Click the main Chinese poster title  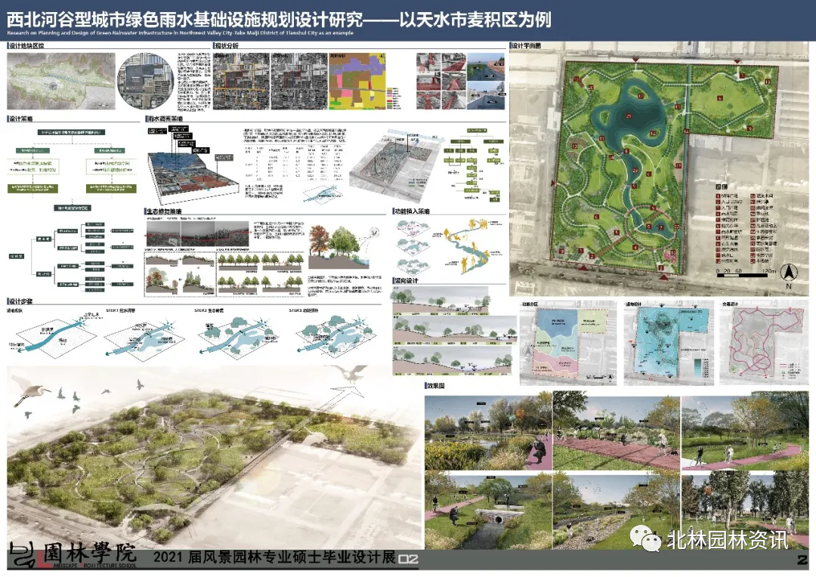click(x=278, y=19)
